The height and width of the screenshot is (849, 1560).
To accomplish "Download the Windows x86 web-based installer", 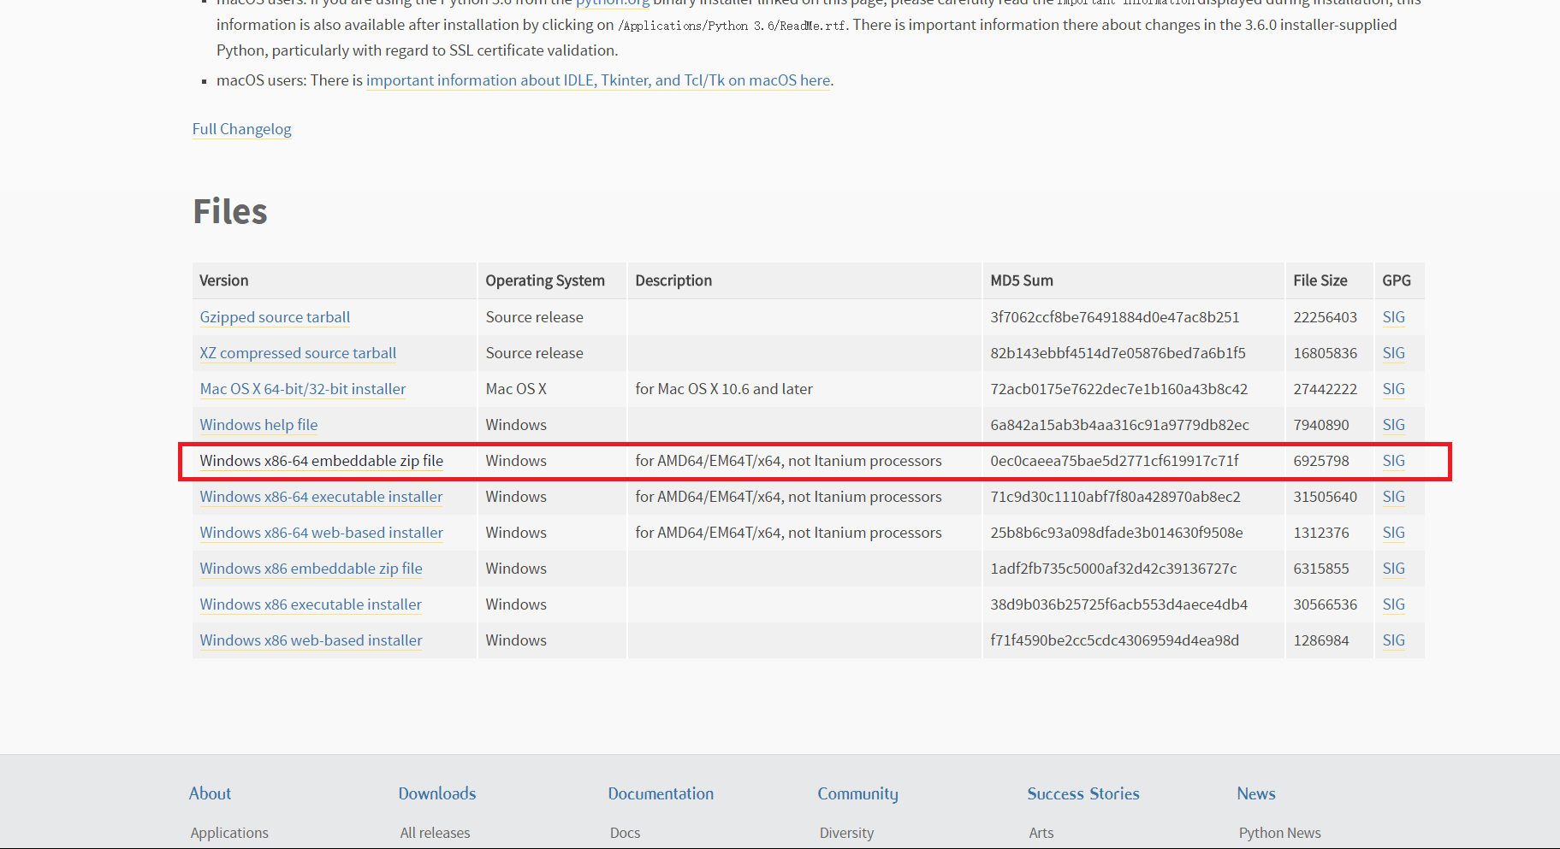I will [x=311, y=640].
